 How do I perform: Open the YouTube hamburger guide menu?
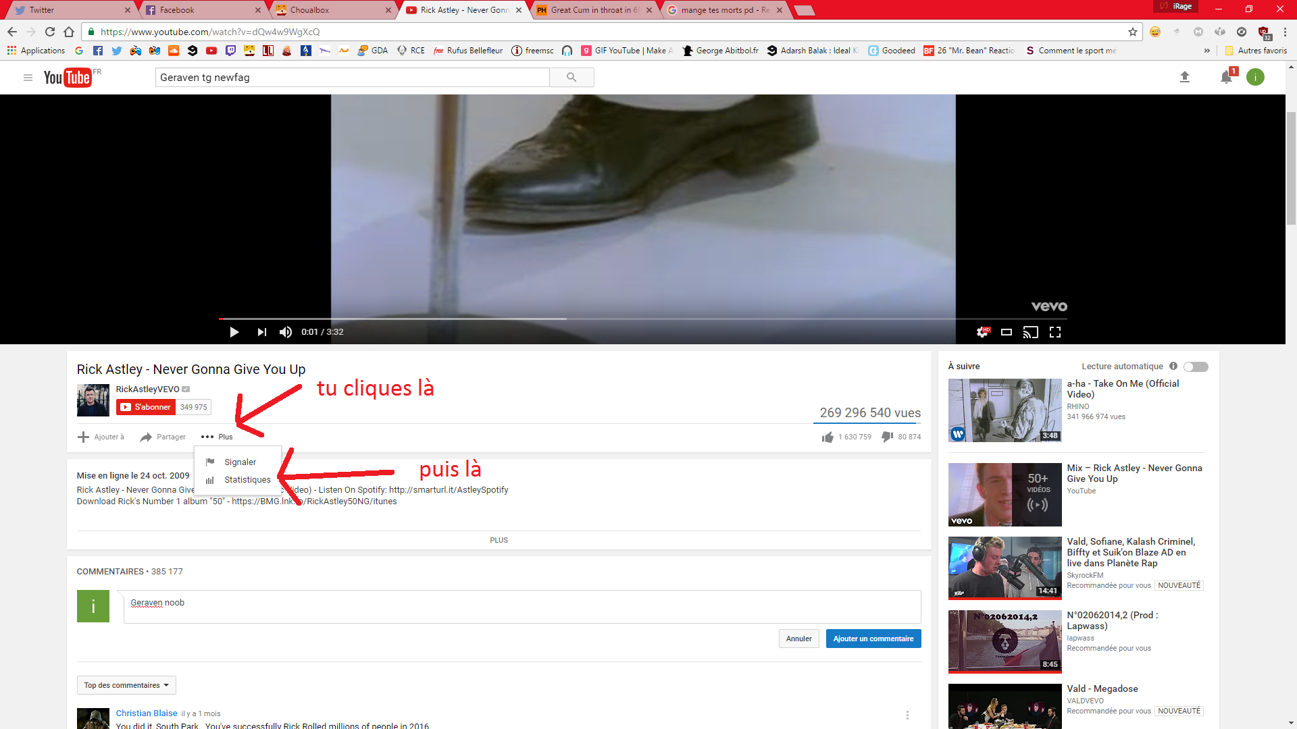[x=28, y=78]
